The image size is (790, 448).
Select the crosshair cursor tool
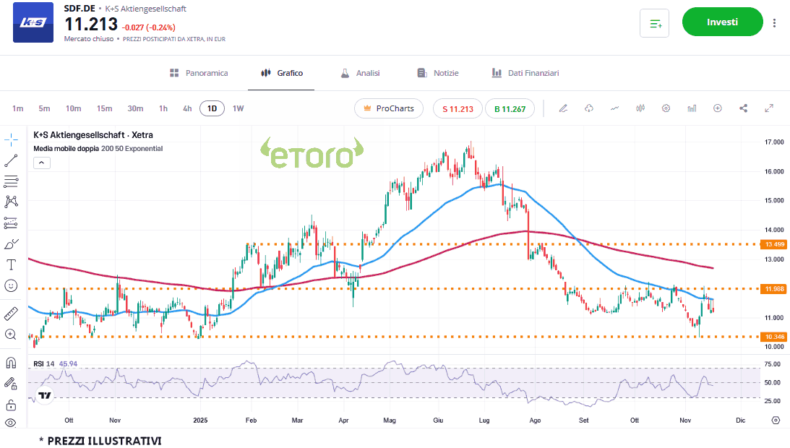point(11,139)
